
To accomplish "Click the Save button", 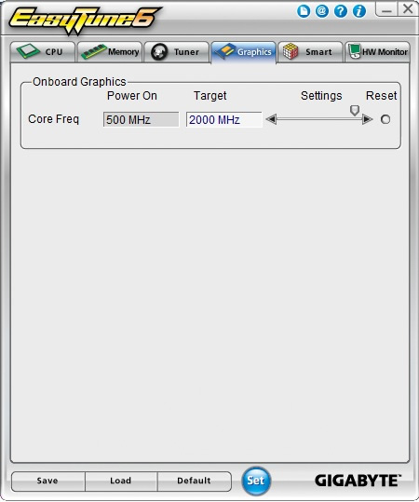I will [48, 481].
